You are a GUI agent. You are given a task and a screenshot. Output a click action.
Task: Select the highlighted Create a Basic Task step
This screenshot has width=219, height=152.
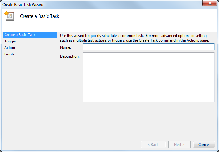(20, 35)
